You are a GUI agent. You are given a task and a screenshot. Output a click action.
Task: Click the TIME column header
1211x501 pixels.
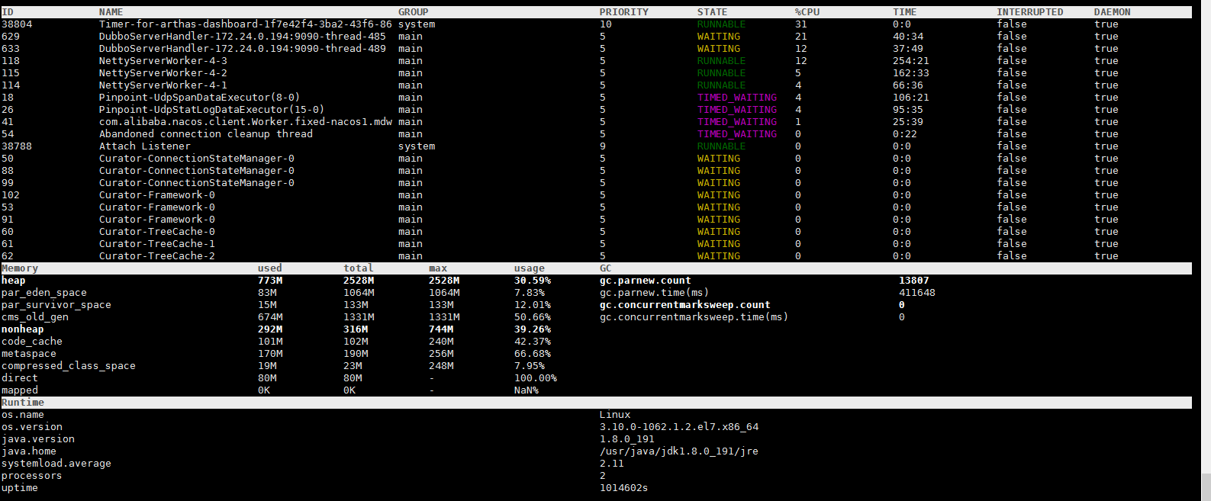pos(904,12)
